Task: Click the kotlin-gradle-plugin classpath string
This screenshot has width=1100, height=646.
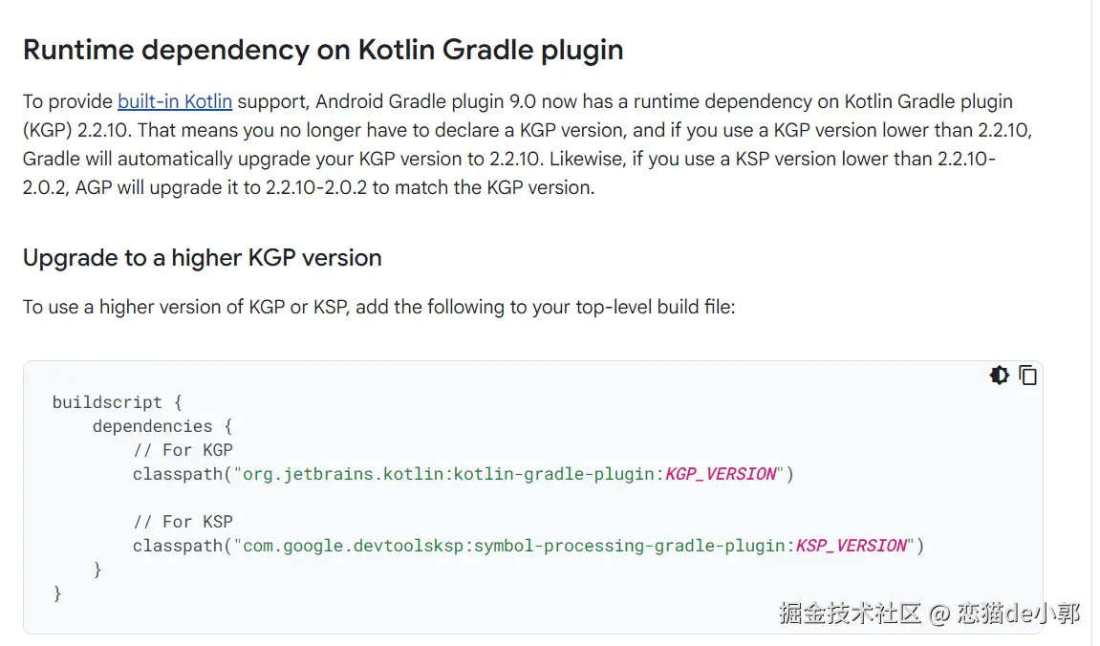Action: 449,474
